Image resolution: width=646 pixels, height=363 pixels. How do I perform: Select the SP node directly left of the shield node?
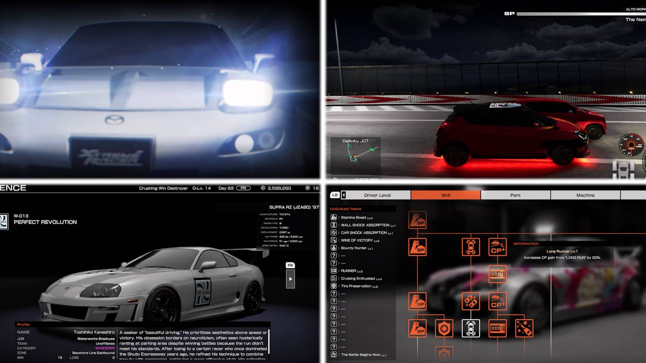click(x=417, y=328)
